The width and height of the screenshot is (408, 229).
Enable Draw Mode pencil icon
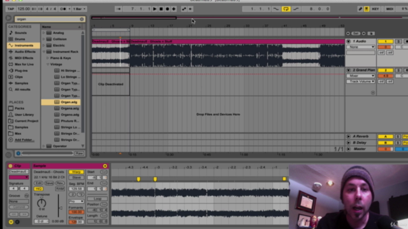360,9
